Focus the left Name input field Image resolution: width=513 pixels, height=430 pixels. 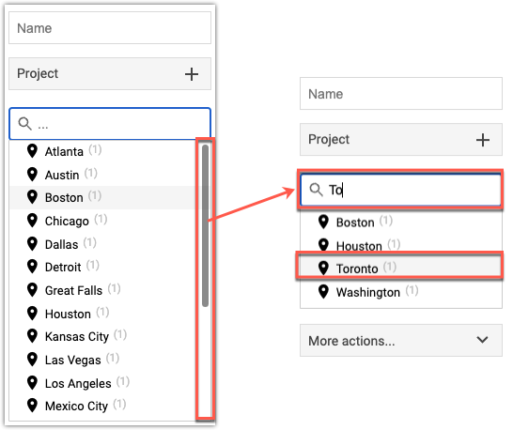tap(110, 28)
